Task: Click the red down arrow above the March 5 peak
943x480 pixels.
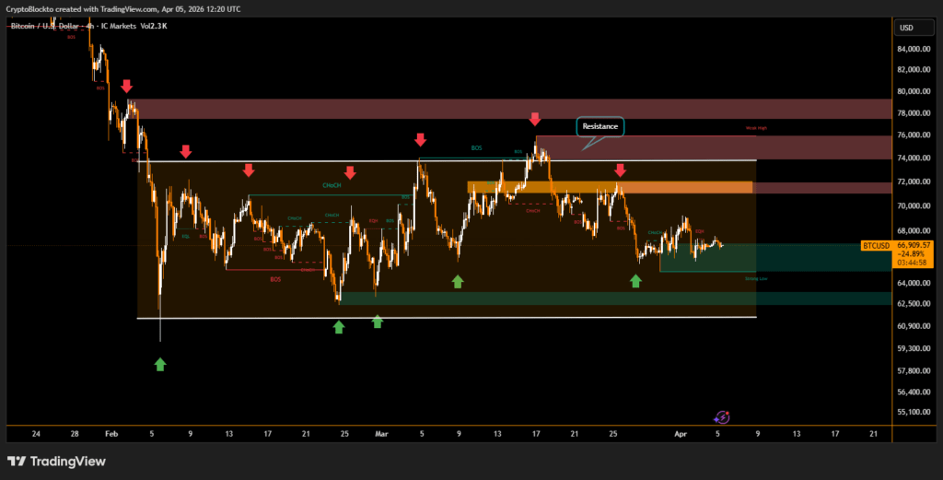Action: click(x=420, y=140)
